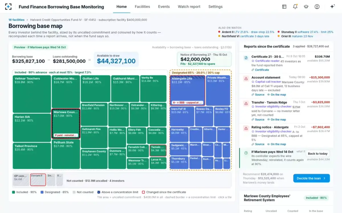Viewport: 342px width, 213px height.
Task: Click the Transfer Tamsin Ridge warning icon
Action: (x=246, y=103)
